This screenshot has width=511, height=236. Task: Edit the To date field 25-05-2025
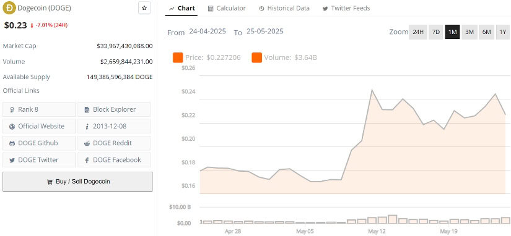265,32
